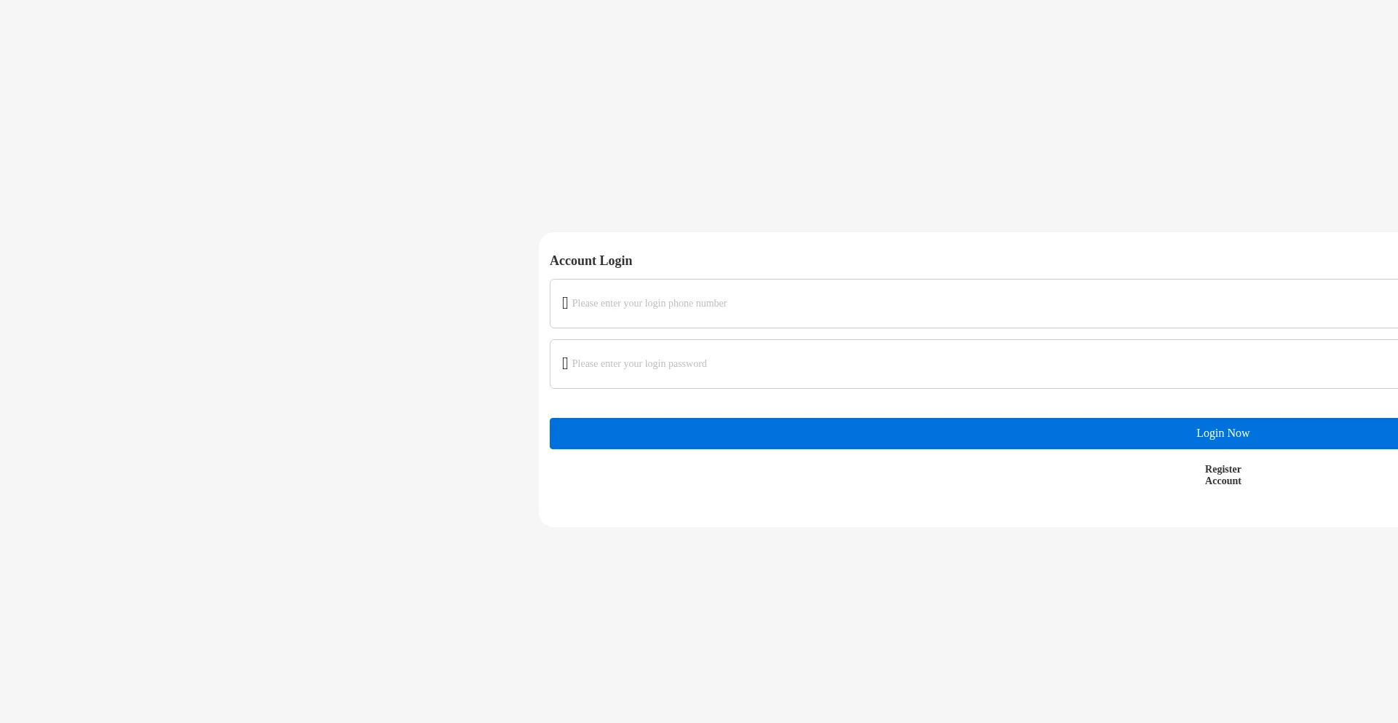This screenshot has height=723, width=1398.
Task: Click the 'Please enter your login password' placeholder
Action: coord(639,364)
